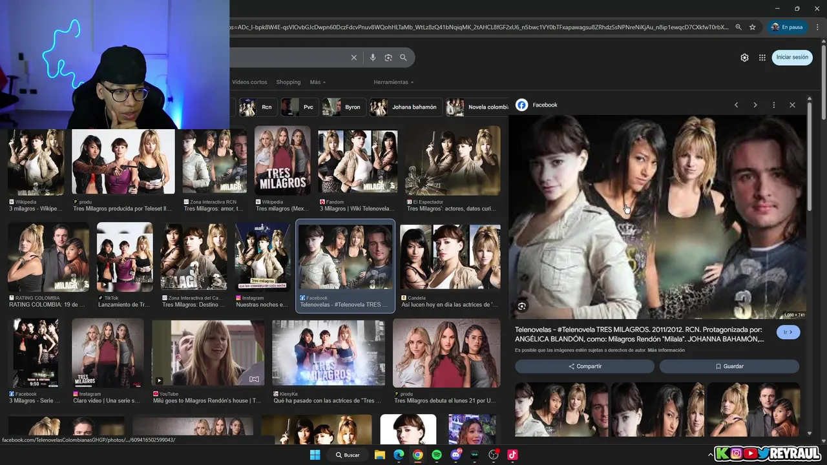
Task: Click the Facebook source icon in preview header
Action: point(522,105)
